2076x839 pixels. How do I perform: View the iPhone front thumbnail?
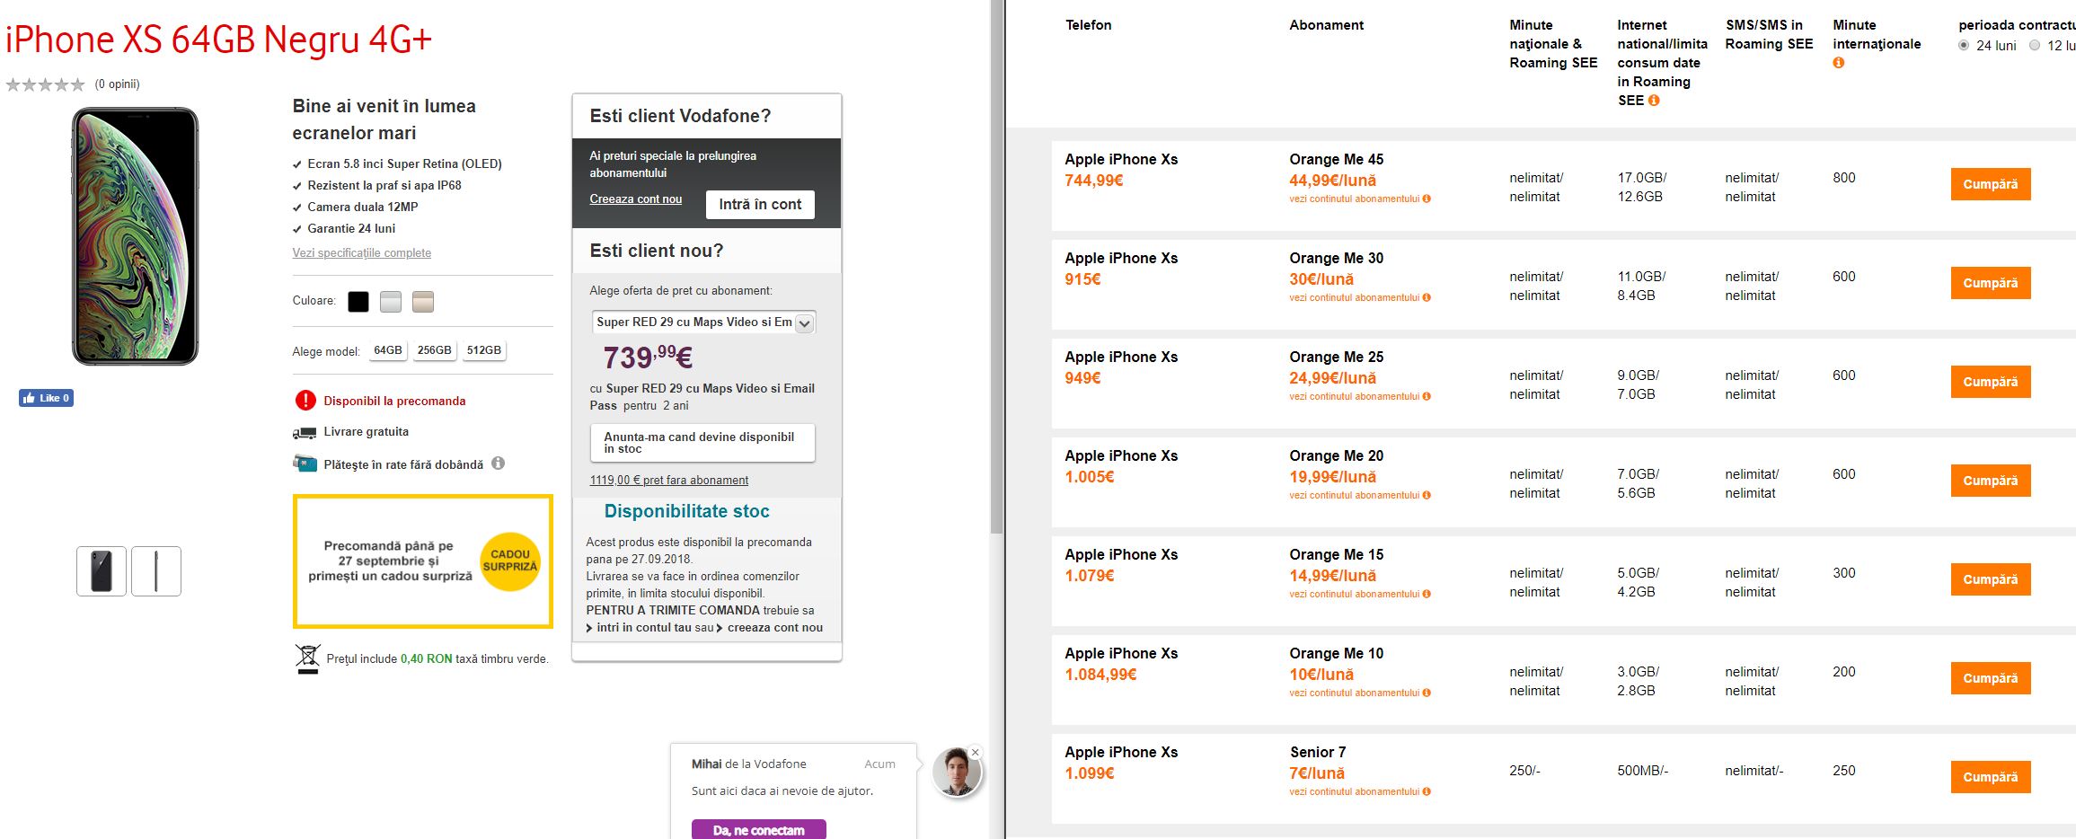(102, 571)
